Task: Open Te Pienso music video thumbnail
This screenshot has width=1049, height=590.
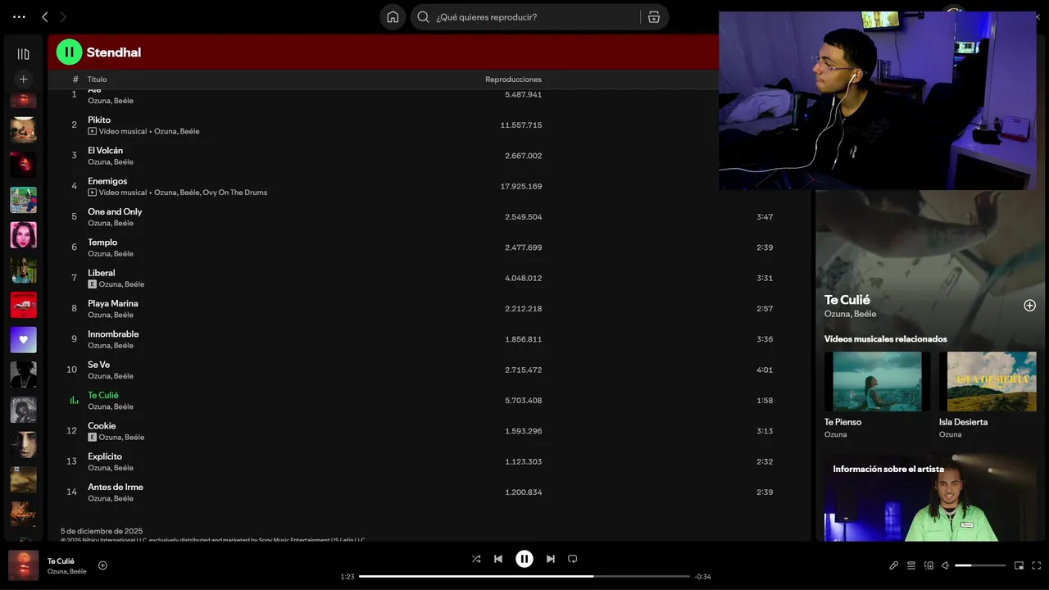Action: click(x=877, y=381)
